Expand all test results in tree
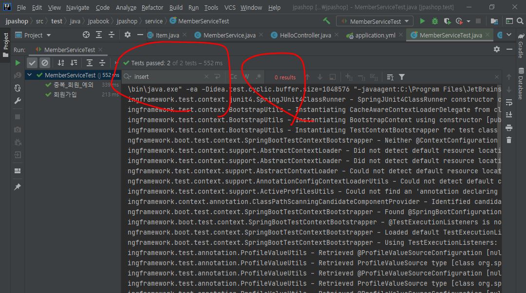Screen dimensions: 526x293 click(x=90, y=63)
